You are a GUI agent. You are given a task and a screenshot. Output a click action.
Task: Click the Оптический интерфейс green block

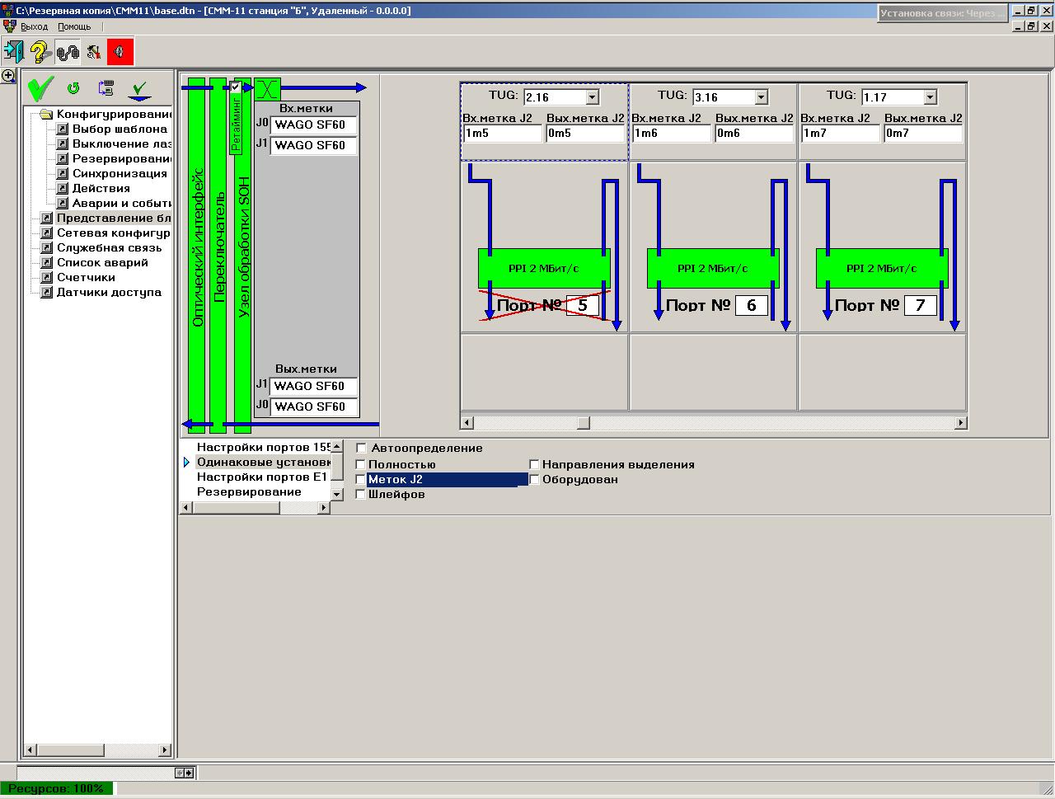[x=197, y=256]
